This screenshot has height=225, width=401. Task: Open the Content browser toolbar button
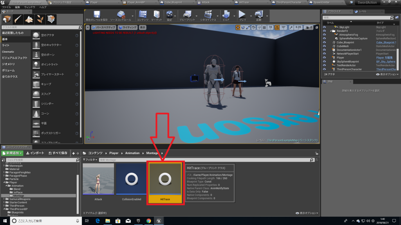click(x=143, y=16)
